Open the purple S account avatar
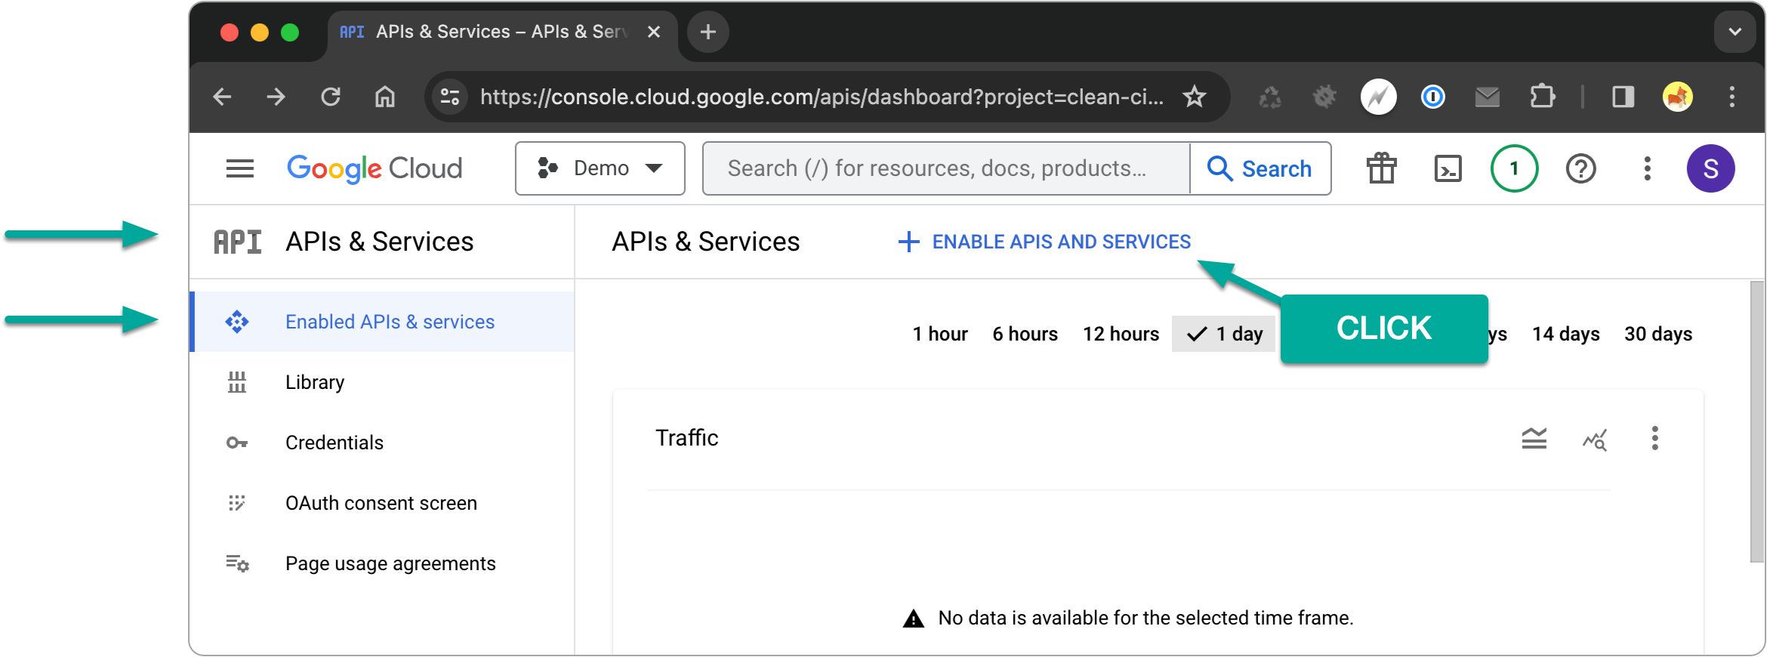This screenshot has height=657, width=1767. click(x=1710, y=168)
